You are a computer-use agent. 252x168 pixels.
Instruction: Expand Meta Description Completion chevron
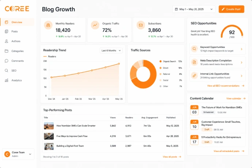(x=241, y=62)
